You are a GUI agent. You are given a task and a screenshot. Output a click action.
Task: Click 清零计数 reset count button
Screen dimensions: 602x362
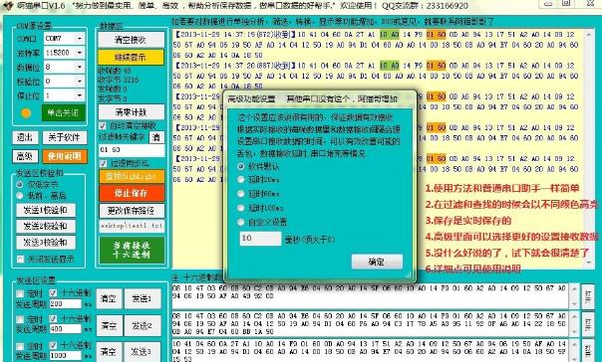[131, 112]
